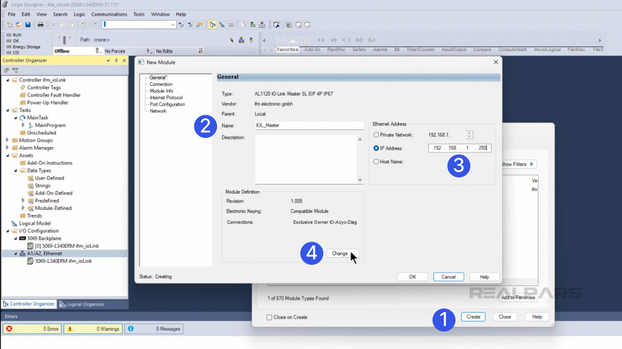Collapse the I/O Configuration node
Image resolution: width=622 pixels, height=349 pixels.
(8, 231)
